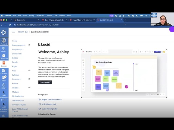Viewport: 174px width, 130px height.
Task: Reload the page with refresh icon
Action: tap(10, 25)
